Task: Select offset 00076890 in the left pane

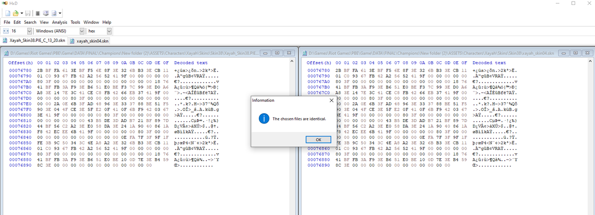Action: (x=20, y=165)
